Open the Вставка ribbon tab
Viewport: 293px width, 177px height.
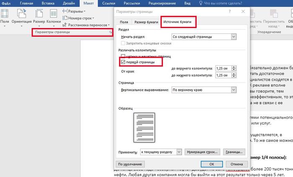[48, 3]
